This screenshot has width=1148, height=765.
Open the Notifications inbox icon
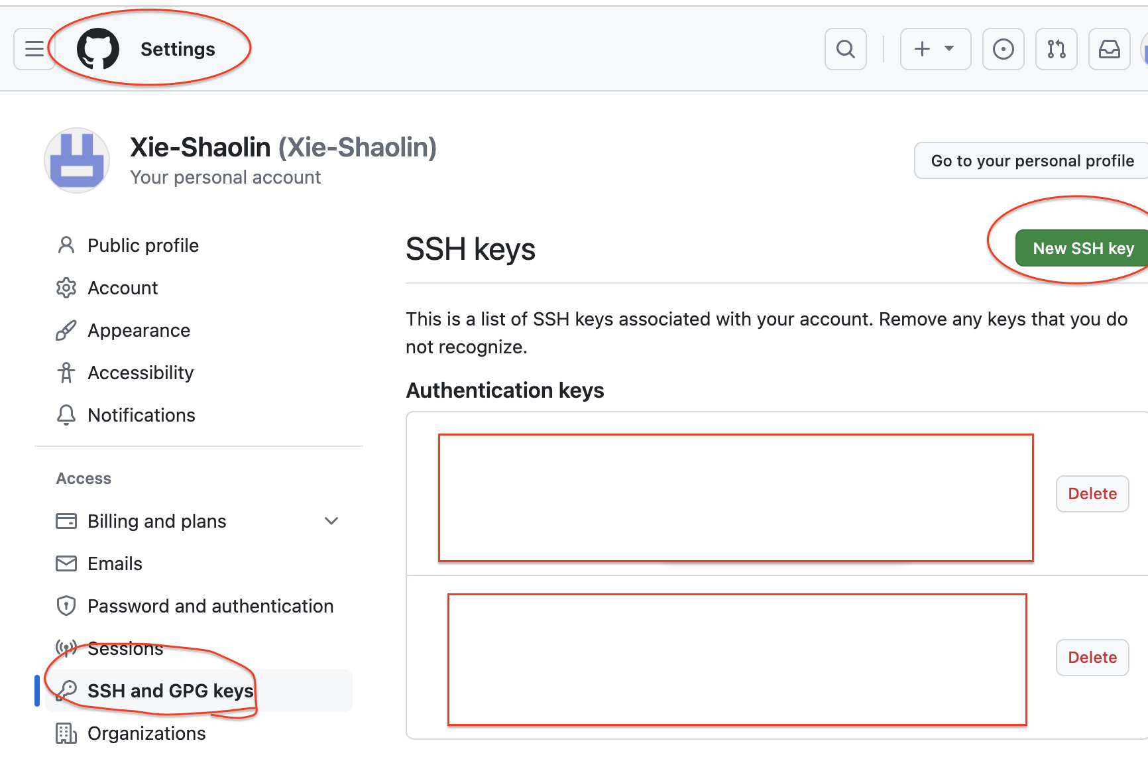(1110, 49)
